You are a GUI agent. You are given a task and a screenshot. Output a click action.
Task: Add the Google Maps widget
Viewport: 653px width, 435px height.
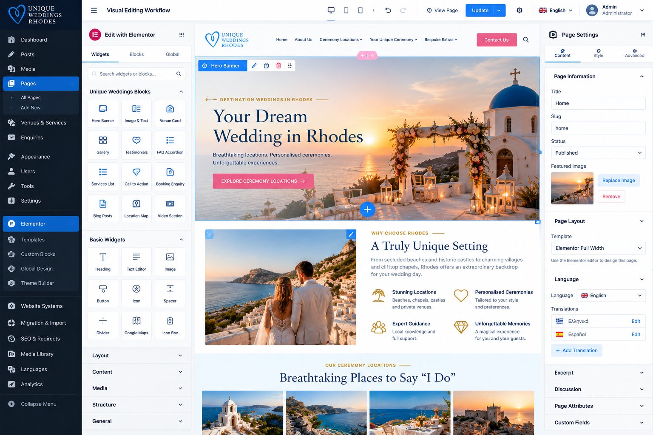click(x=136, y=326)
